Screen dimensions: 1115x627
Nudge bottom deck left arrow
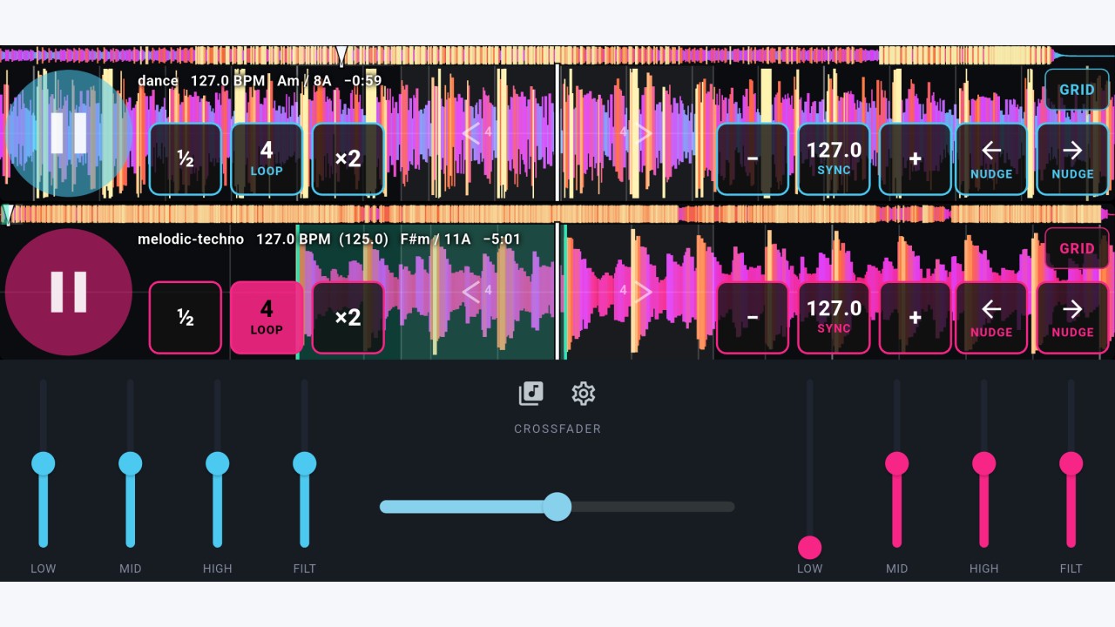(991, 317)
